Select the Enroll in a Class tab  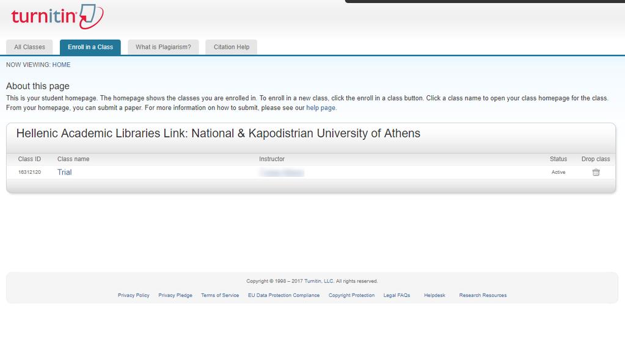click(90, 47)
